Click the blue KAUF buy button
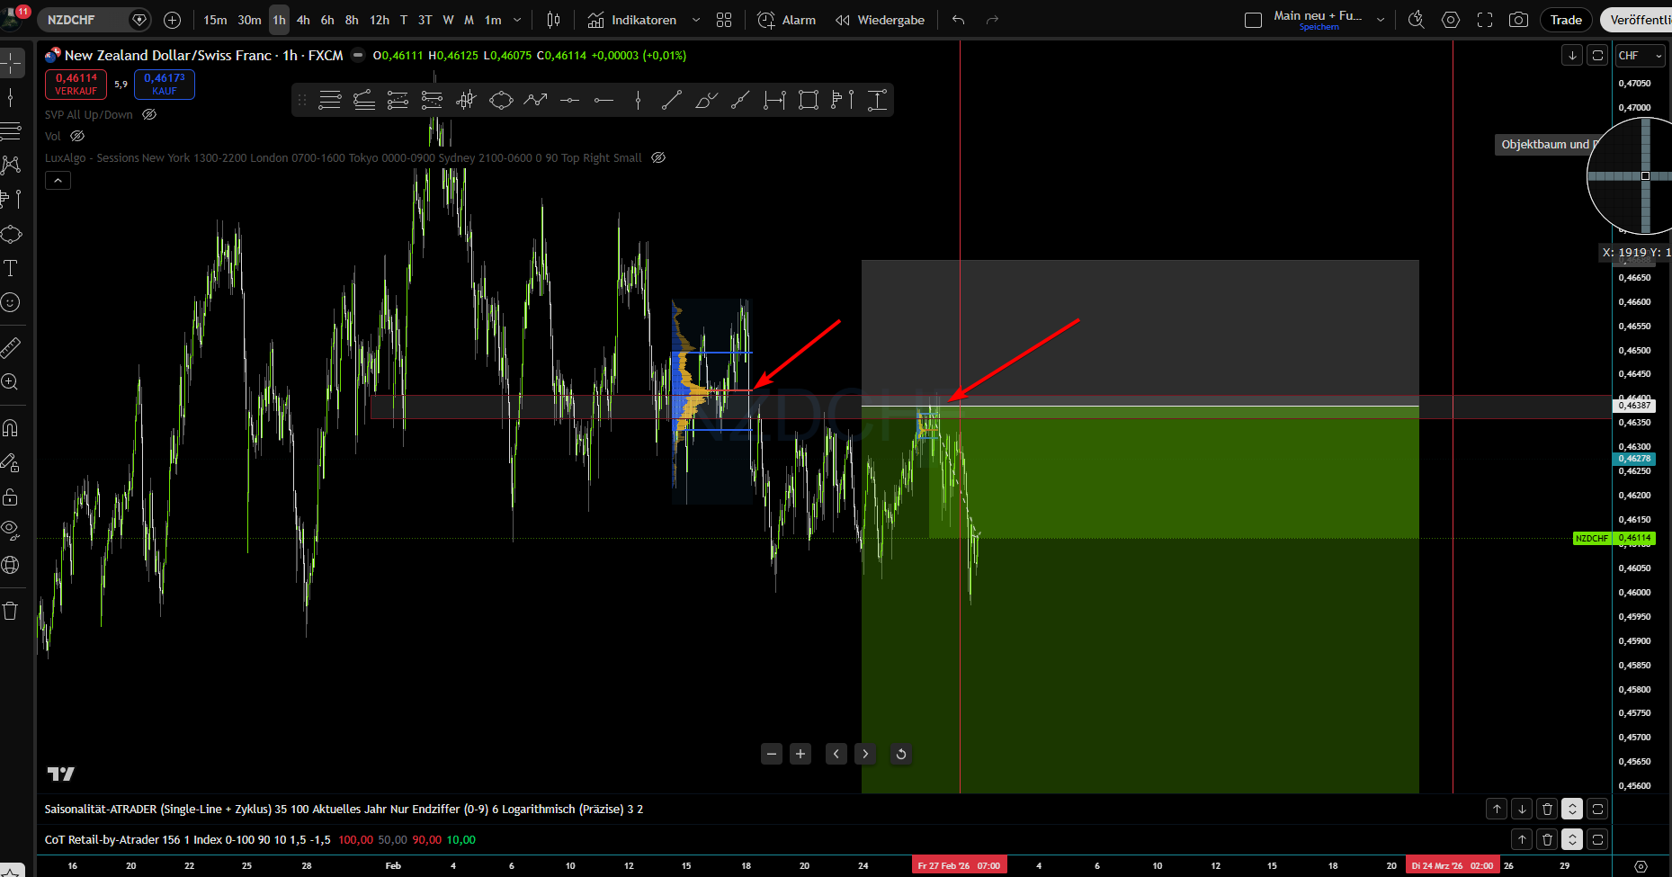The height and width of the screenshot is (877, 1672). (x=165, y=84)
